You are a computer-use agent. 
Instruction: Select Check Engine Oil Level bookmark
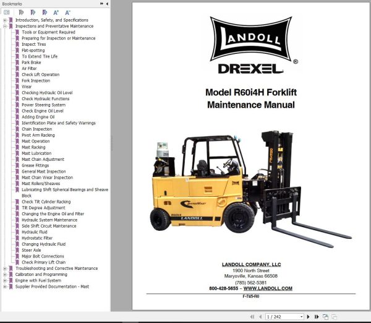click(x=43, y=111)
